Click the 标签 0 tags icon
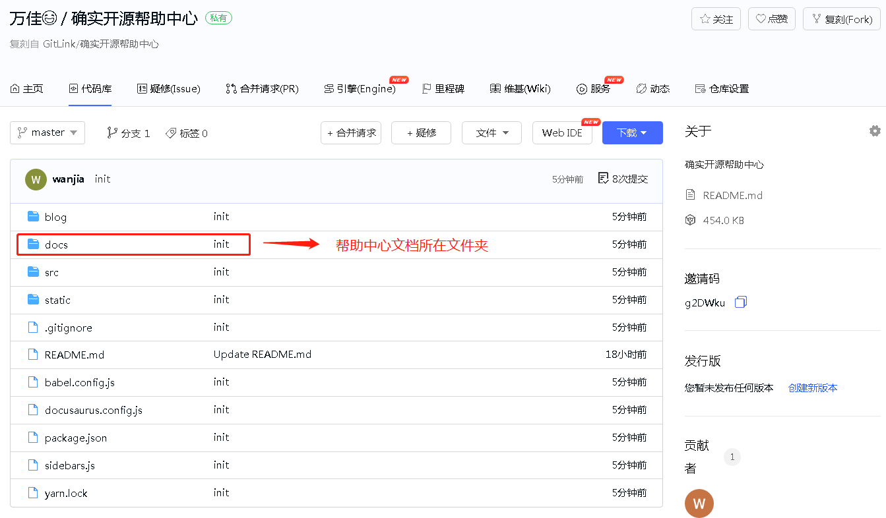The height and width of the screenshot is (518, 886). pyautogui.click(x=171, y=133)
